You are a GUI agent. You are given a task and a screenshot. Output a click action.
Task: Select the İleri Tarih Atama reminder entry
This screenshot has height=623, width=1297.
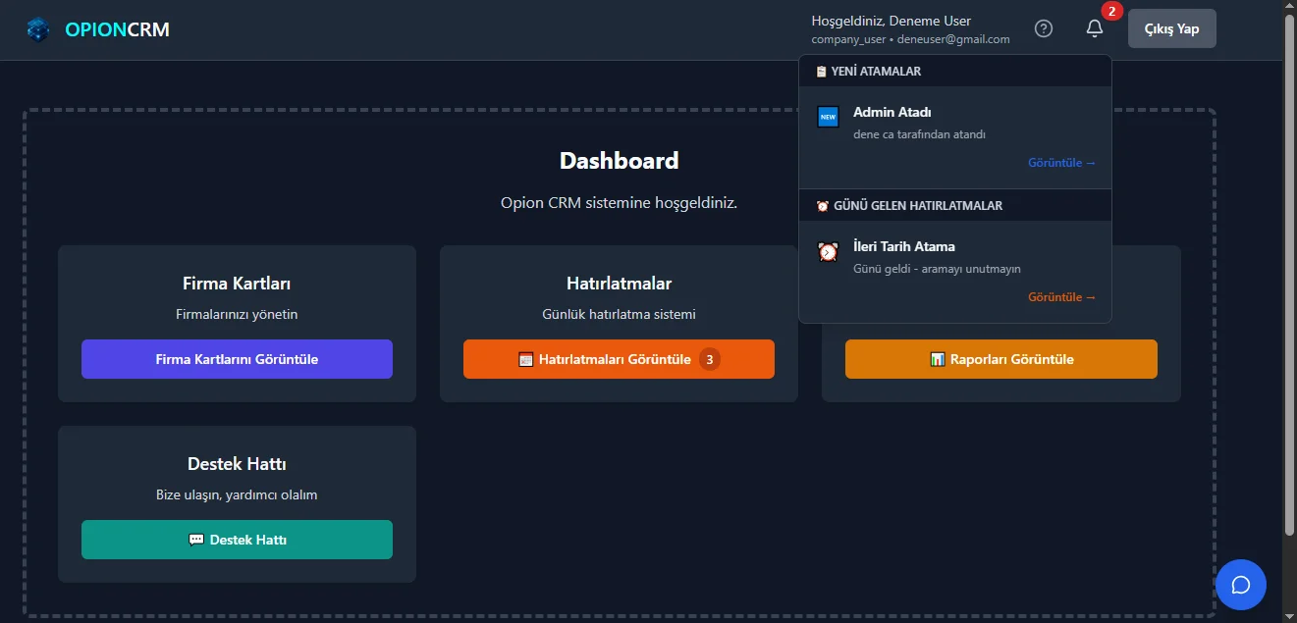click(x=918, y=256)
